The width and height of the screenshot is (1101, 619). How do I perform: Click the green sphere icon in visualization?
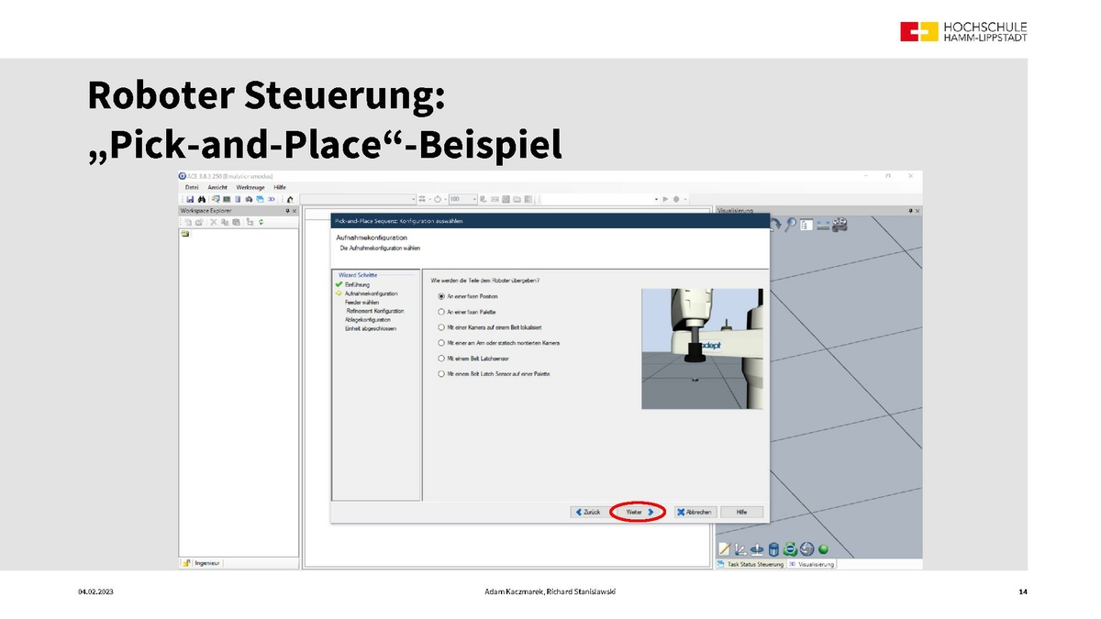(823, 549)
